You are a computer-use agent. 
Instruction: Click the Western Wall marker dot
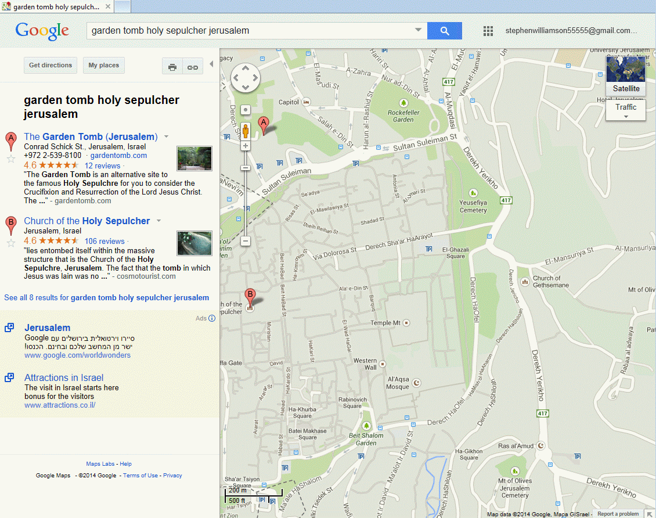382,364
